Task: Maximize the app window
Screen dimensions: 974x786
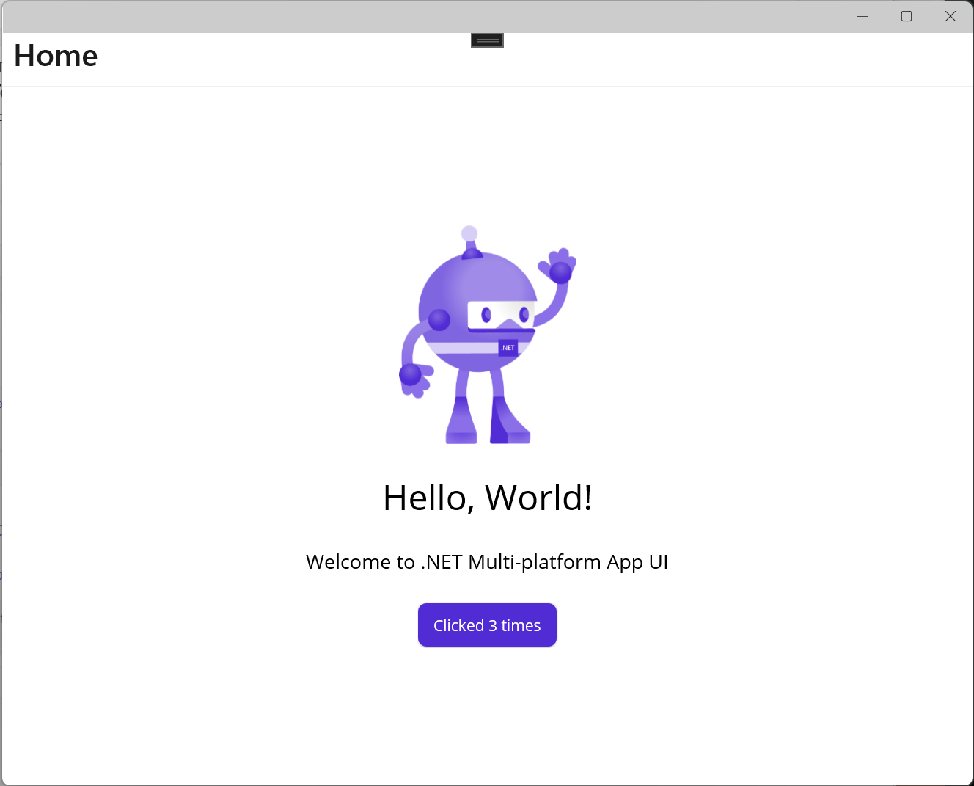Action: [907, 16]
